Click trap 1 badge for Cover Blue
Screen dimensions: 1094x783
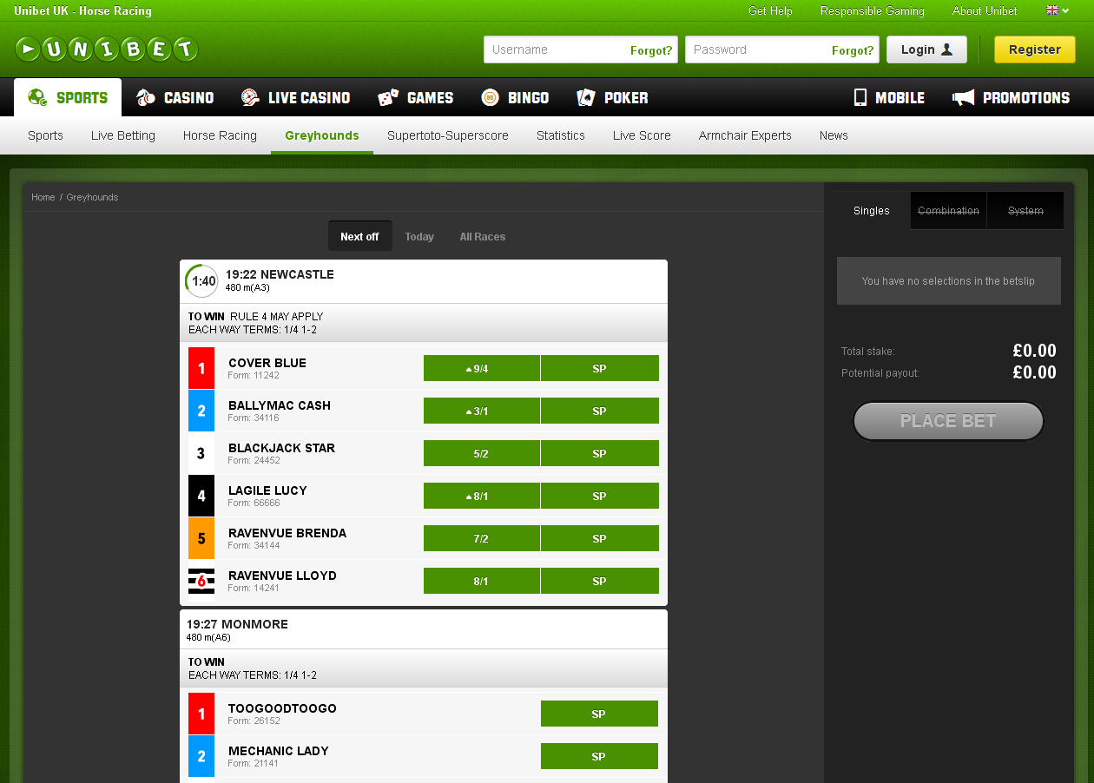point(201,368)
